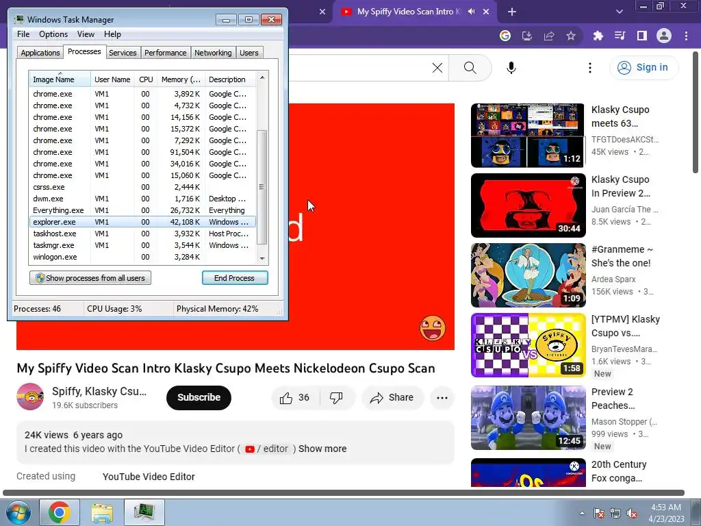Image resolution: width=701 pixels, height=526 pixels.
Task: Select the dwm.exe process row
Action: pos(142,199)
